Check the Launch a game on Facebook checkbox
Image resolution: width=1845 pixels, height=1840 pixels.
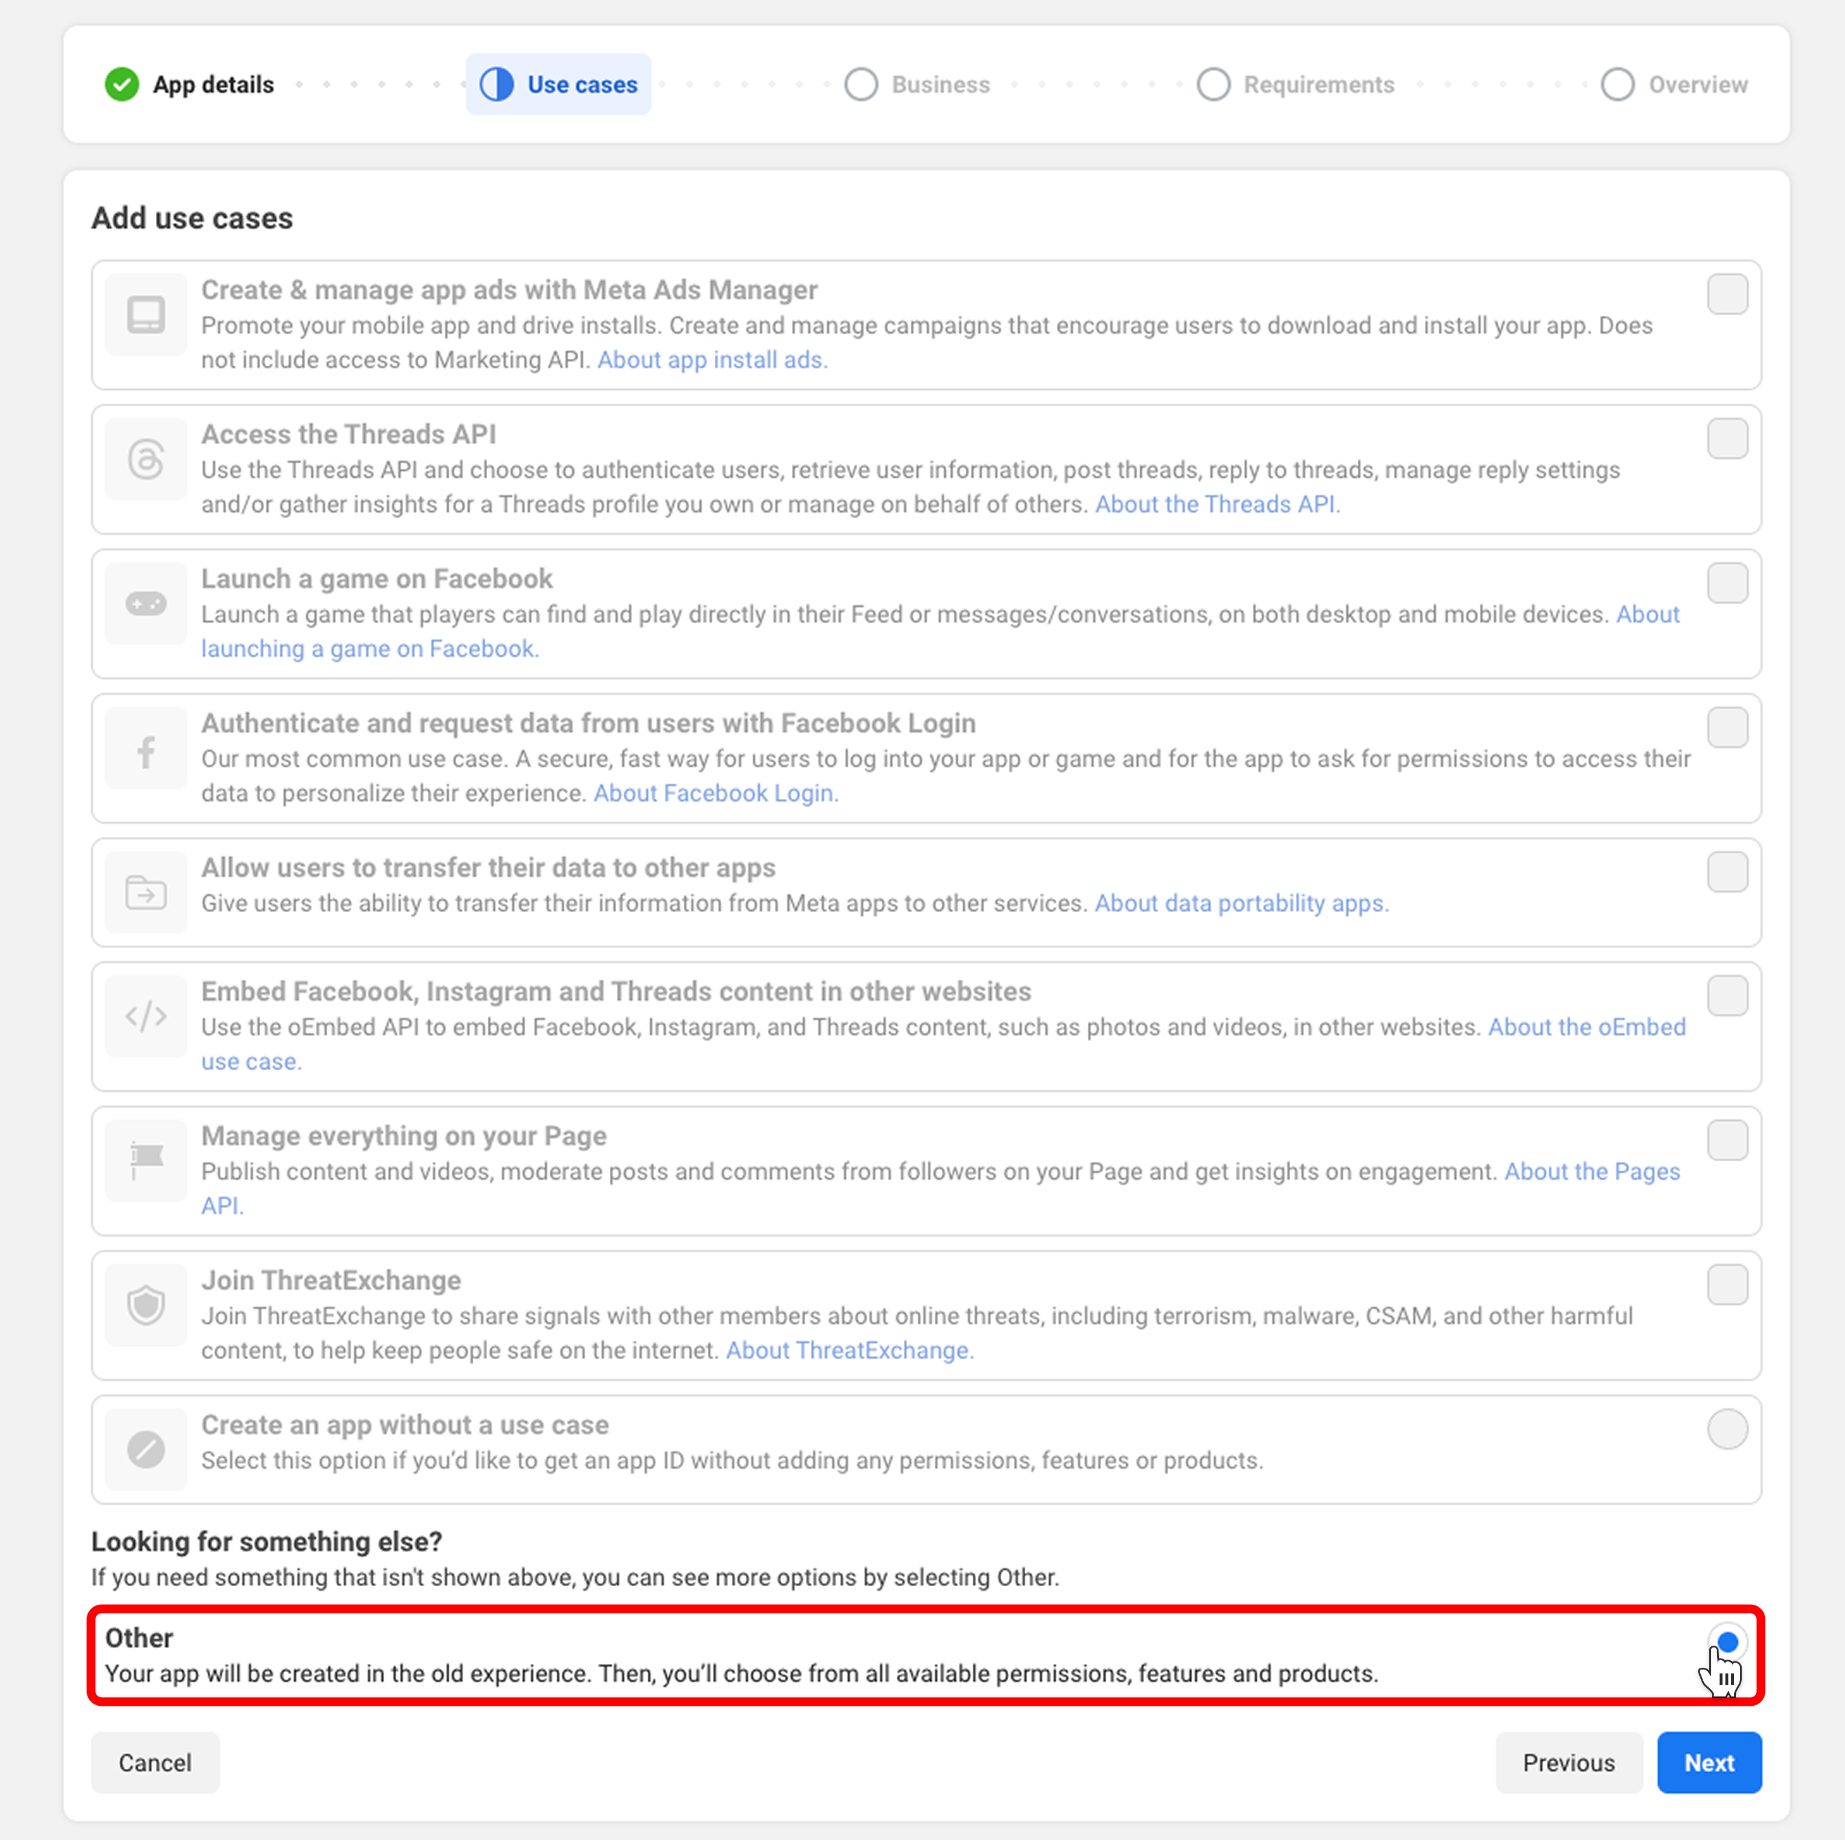coord(1728,582)
